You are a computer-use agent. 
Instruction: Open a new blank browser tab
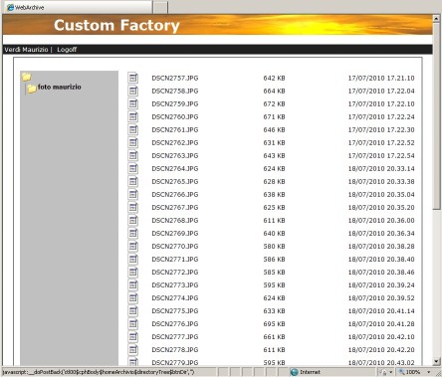(x=160, y=7)
